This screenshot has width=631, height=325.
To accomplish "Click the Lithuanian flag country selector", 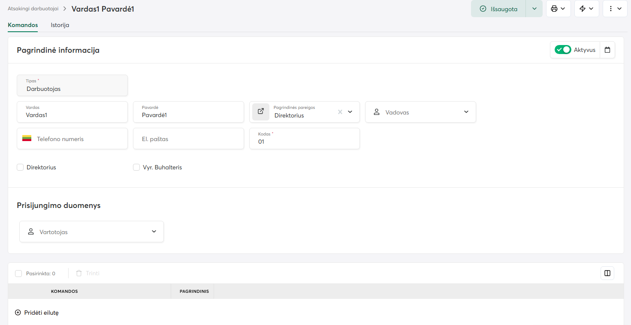I will (27, 138).
